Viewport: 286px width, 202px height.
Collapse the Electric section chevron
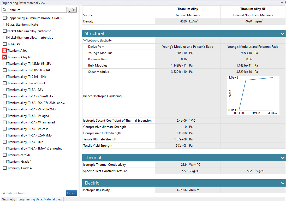[283, 183]
